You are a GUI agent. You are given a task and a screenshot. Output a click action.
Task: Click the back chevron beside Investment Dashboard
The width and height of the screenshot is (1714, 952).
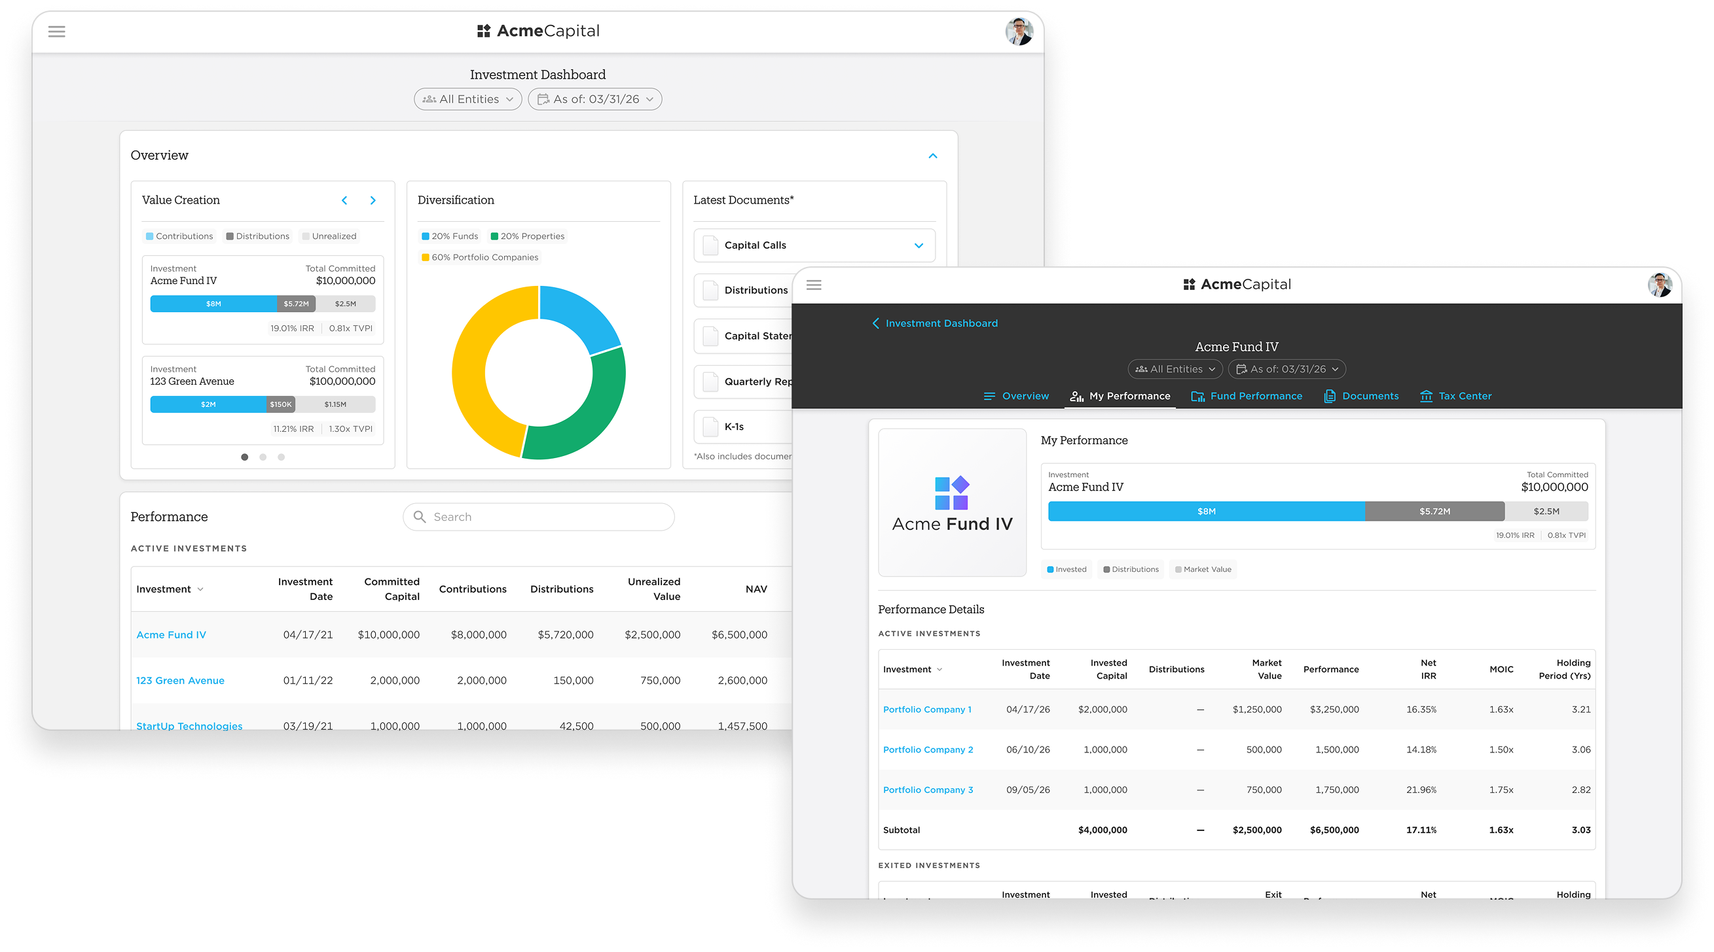[875, 323]
